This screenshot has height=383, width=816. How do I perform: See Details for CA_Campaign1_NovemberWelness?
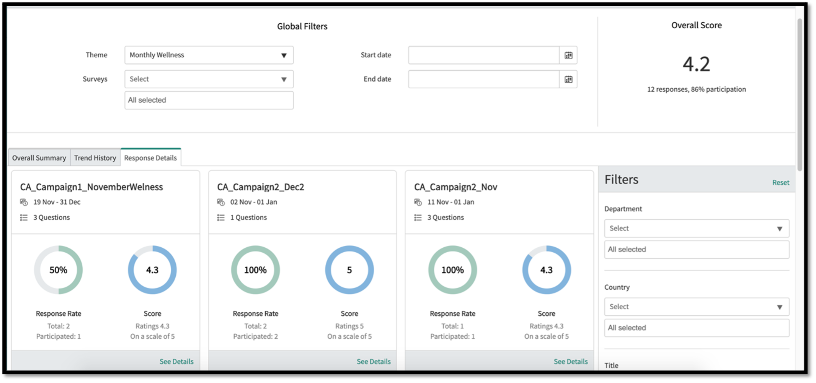[176, 361]
